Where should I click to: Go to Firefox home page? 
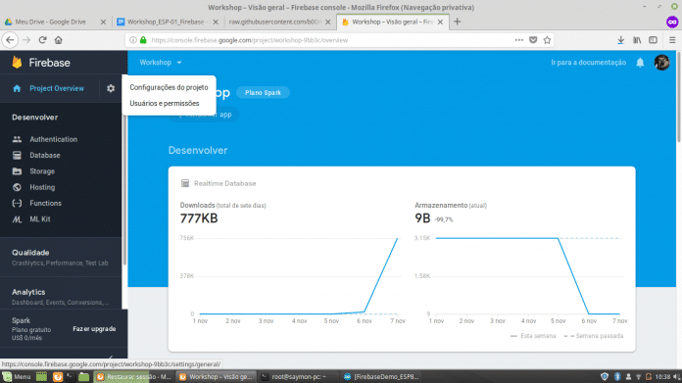(58, 40)
